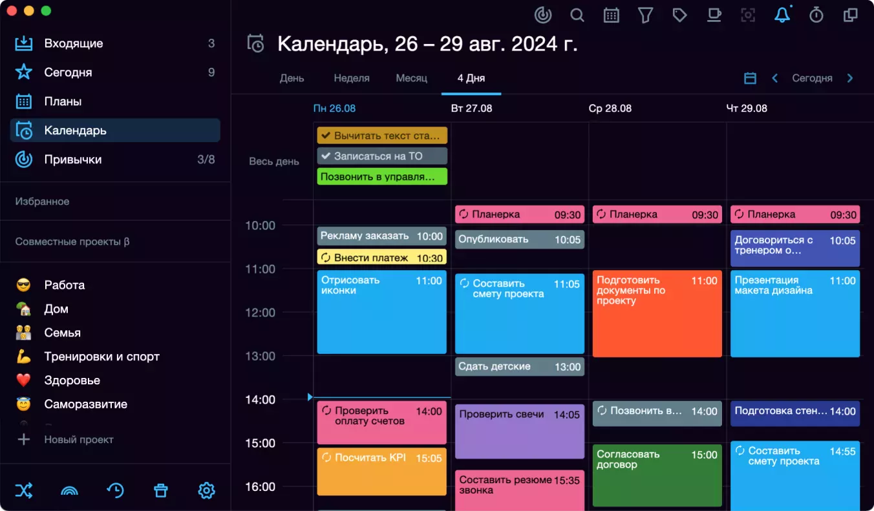
Task: Select Календарь in sidebar
Action: [115, 130]
